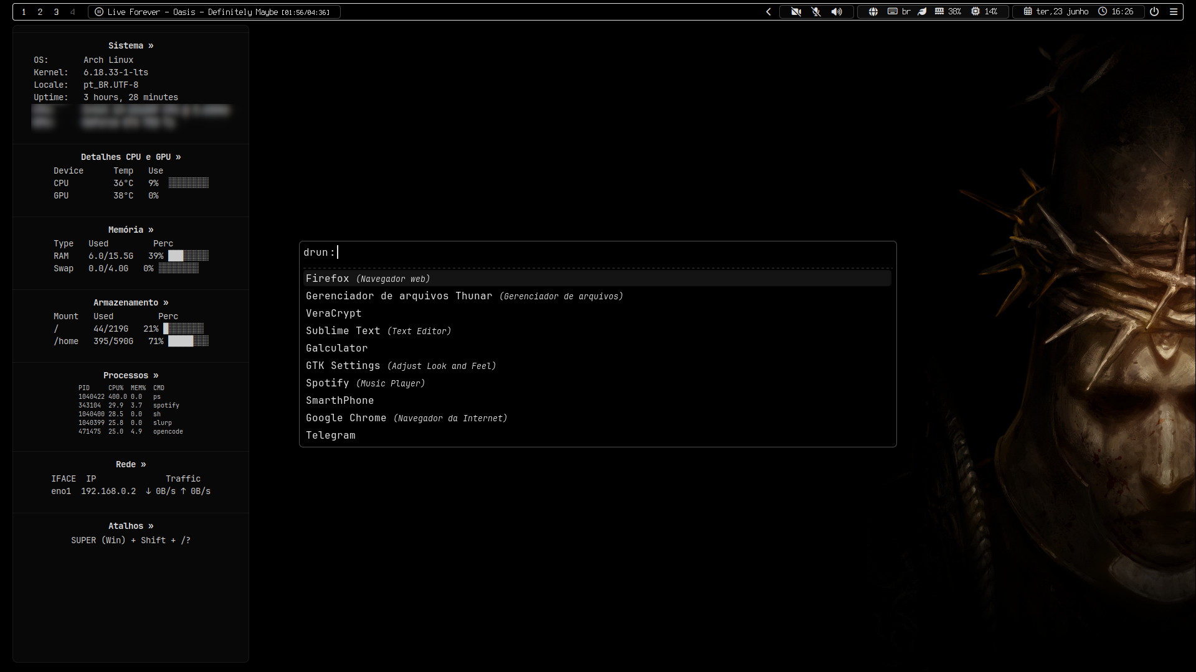Click the slurp process row

click(125, 422)
